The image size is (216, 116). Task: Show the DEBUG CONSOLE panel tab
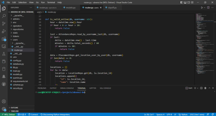(67, 88)
